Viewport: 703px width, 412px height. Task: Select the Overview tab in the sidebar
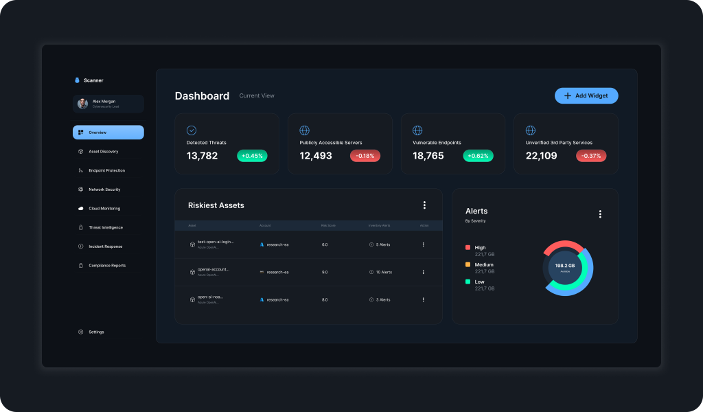(108, 133)
